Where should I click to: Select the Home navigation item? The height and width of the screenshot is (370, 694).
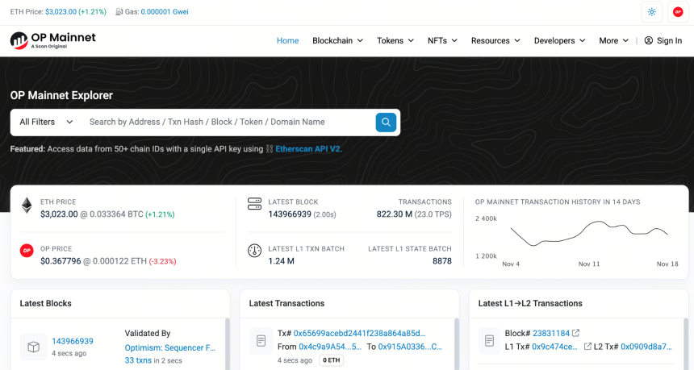click(288, 40)
